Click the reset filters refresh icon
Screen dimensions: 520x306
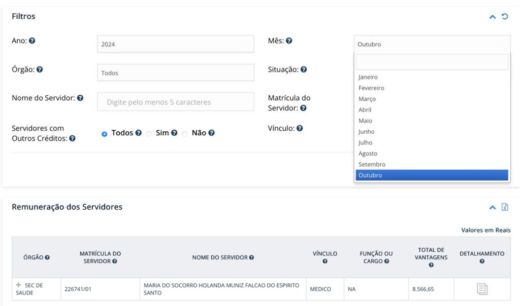coord(505,16)
